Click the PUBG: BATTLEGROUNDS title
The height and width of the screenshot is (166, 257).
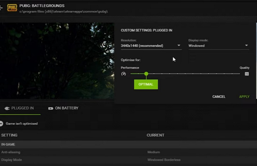pyautogui.click(x=42, y=6)
